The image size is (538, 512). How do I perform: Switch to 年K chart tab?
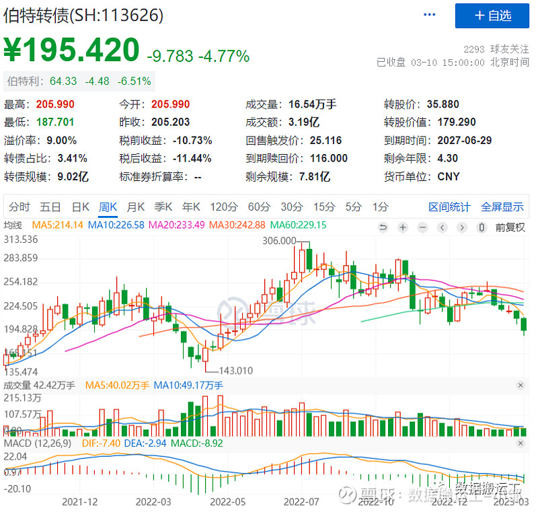(x=191, y=207)
